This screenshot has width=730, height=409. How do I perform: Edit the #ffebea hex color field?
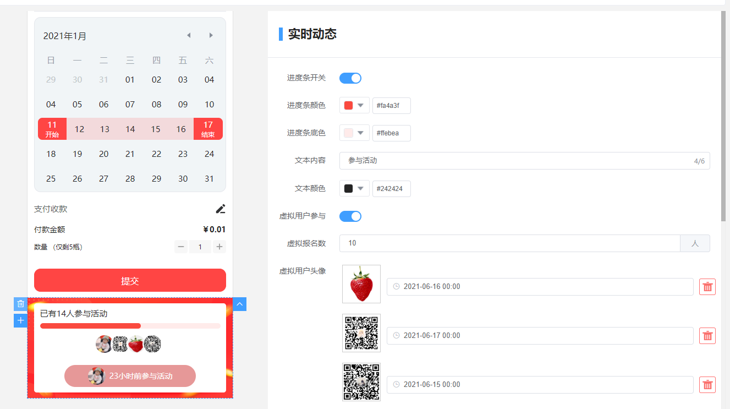coord(392,133)
